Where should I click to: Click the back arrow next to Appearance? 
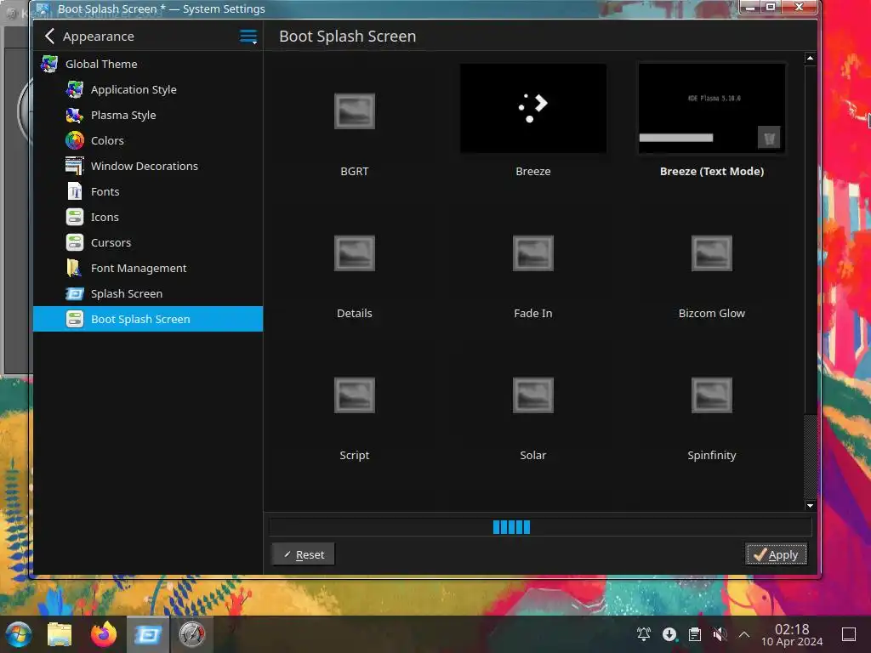click(49, 36)
